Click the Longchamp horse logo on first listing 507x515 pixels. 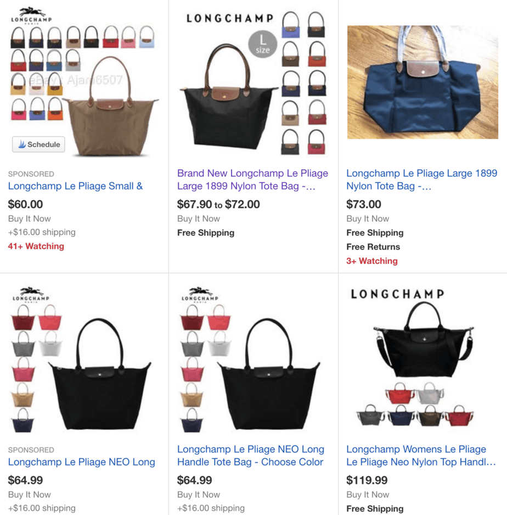coord(31,15)
